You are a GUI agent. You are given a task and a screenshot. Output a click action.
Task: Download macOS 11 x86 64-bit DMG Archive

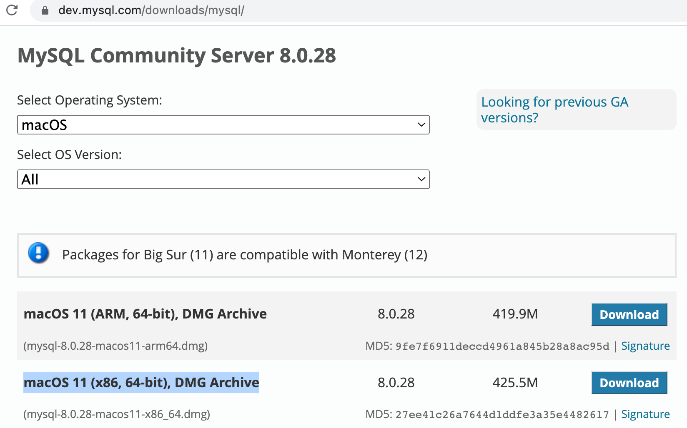click(x=629, y=383)
